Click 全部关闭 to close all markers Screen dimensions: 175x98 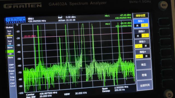click(x=145, y=85)
